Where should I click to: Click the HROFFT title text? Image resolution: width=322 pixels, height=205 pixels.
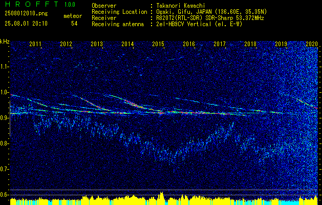click(x=32, y=4)
